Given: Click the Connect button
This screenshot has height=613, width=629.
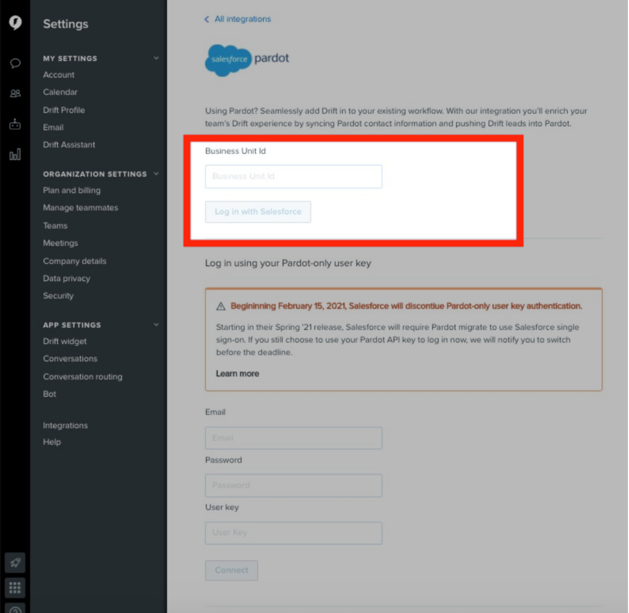Looking at the screenshot, I should coord(231,570).
